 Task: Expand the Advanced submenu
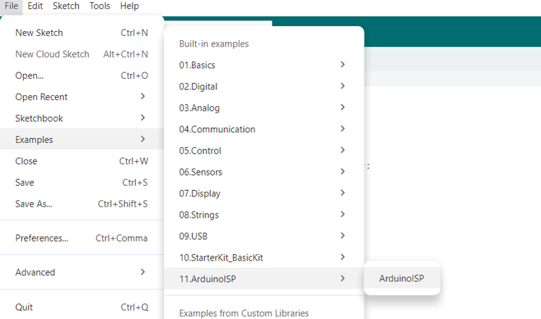(x=82, y=272)
